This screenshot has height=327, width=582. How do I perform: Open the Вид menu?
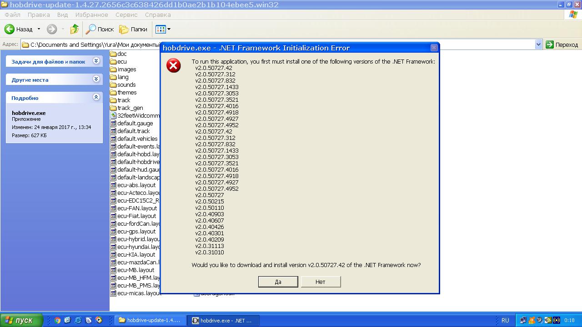click(x=62, y=15)
